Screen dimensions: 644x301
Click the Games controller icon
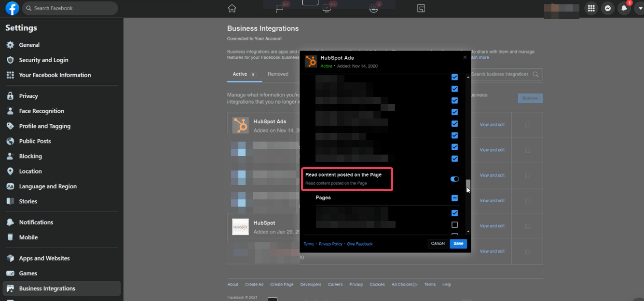[x=10, y=273]
